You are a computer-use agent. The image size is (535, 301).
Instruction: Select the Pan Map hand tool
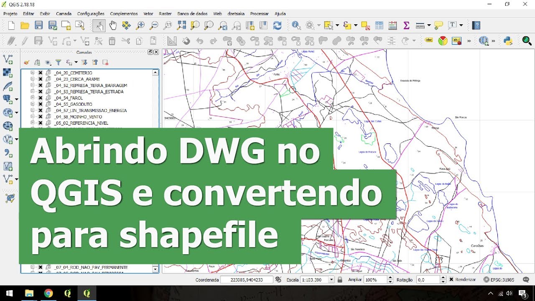click(113, 26)
